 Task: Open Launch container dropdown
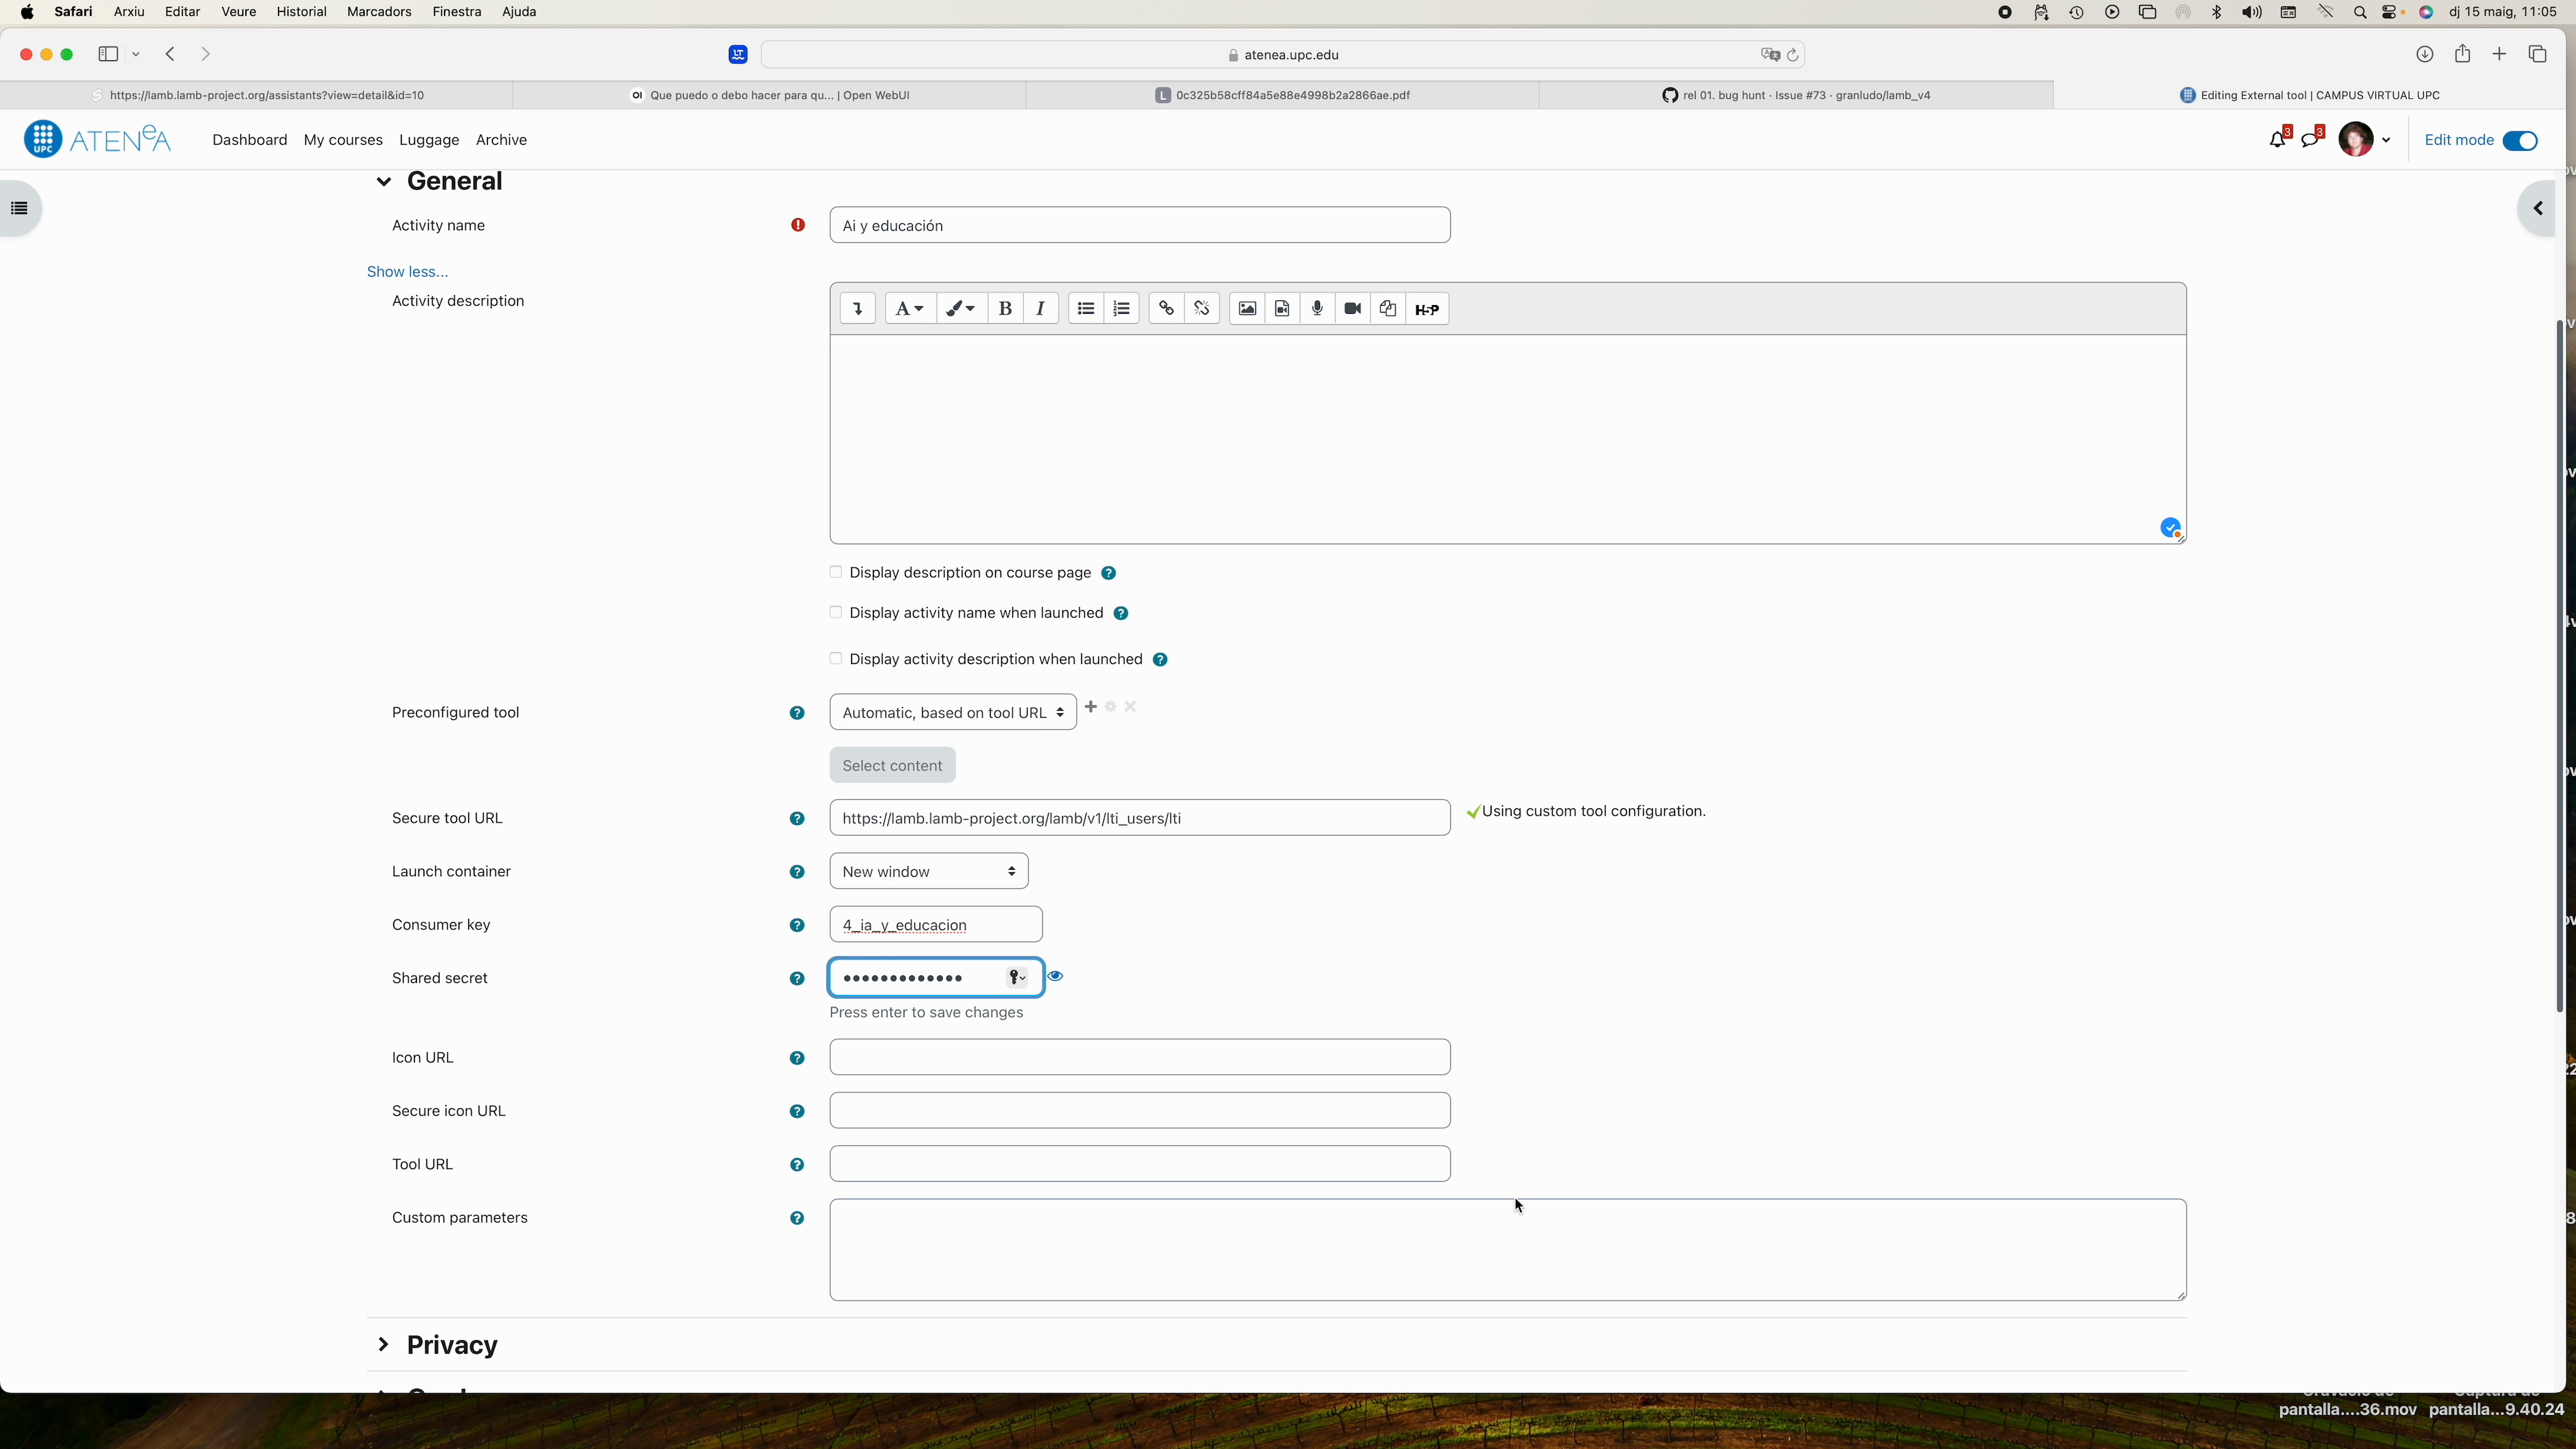928,871
